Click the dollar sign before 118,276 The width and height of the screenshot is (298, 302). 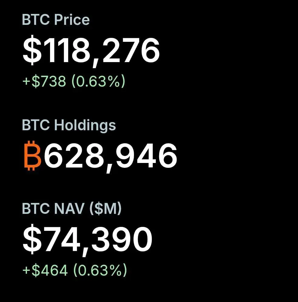click(32, 50)
